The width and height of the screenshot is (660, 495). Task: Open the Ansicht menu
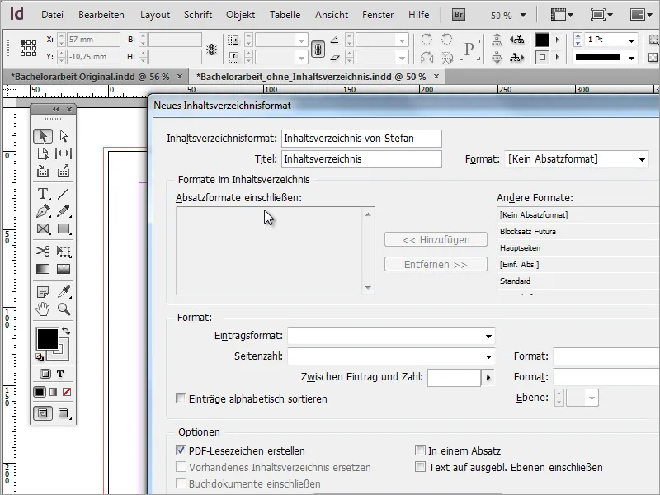(x=332, y=15)
